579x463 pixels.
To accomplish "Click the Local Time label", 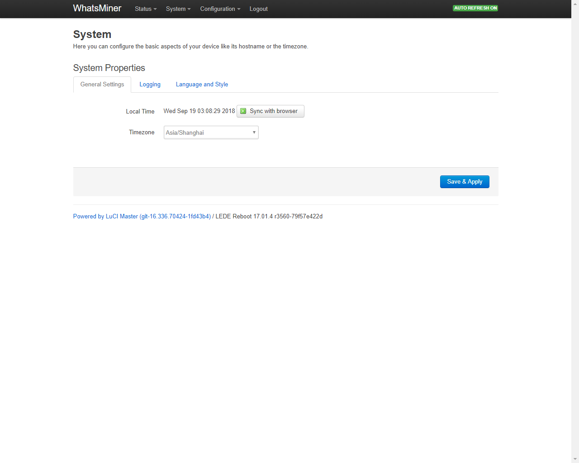I will pos(140,112).
